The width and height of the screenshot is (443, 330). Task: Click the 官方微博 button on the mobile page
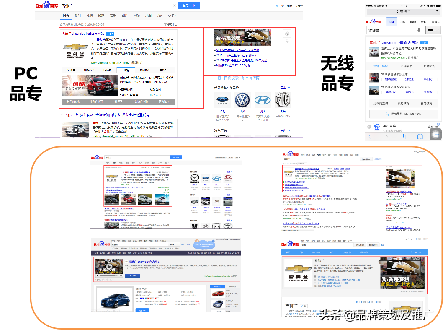pos(426,104)
